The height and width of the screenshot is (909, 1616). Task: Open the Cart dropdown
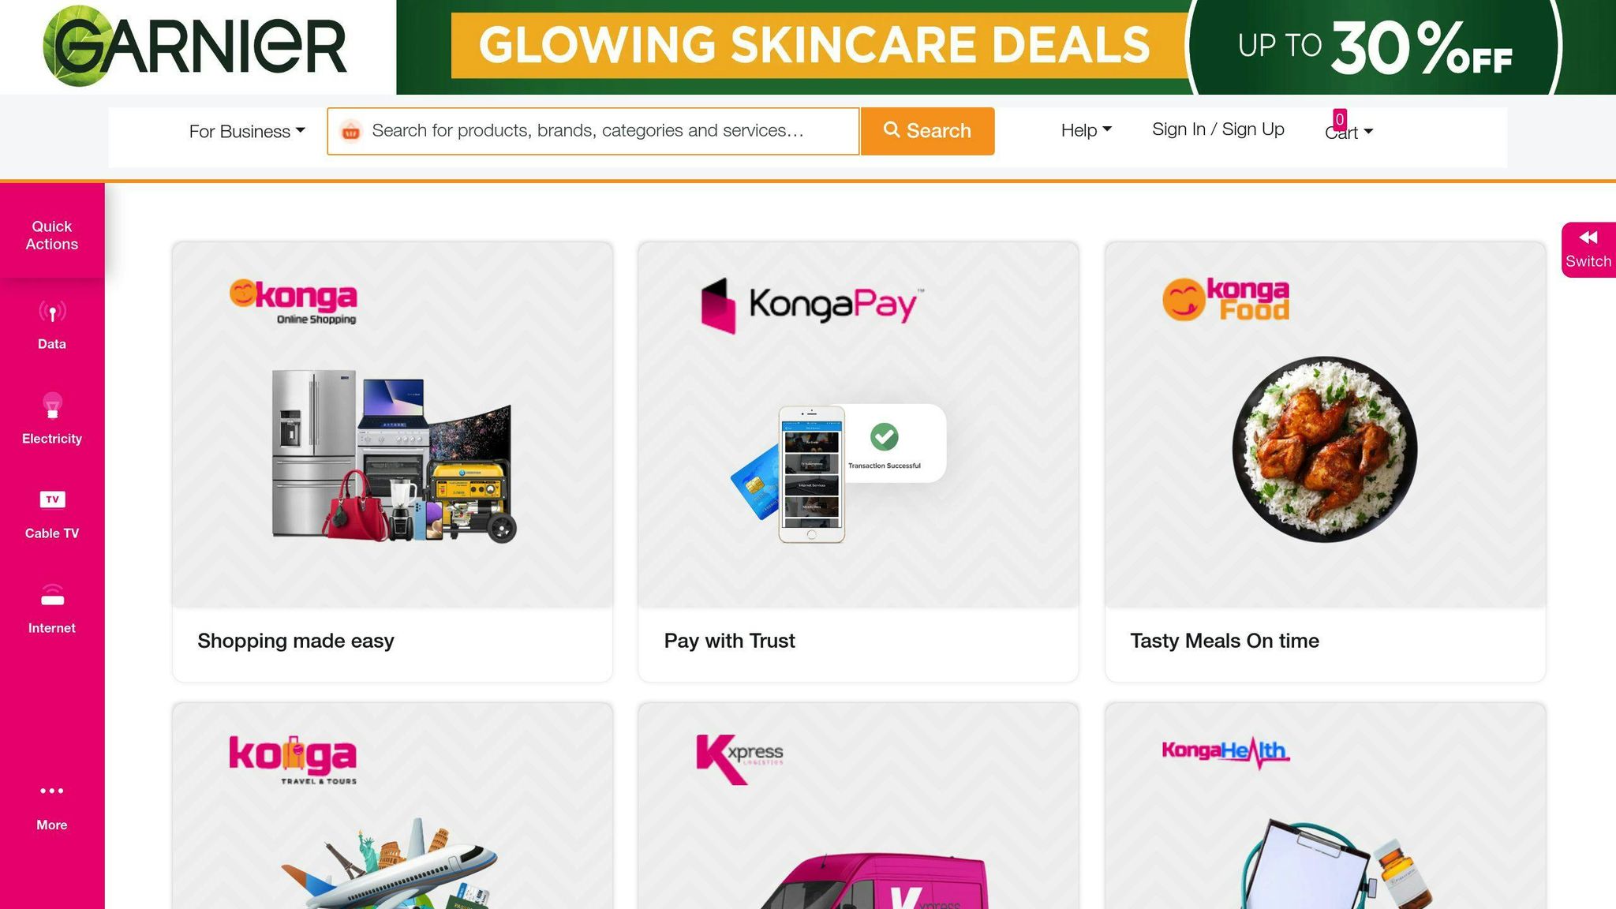click(x=1349, y=132)
